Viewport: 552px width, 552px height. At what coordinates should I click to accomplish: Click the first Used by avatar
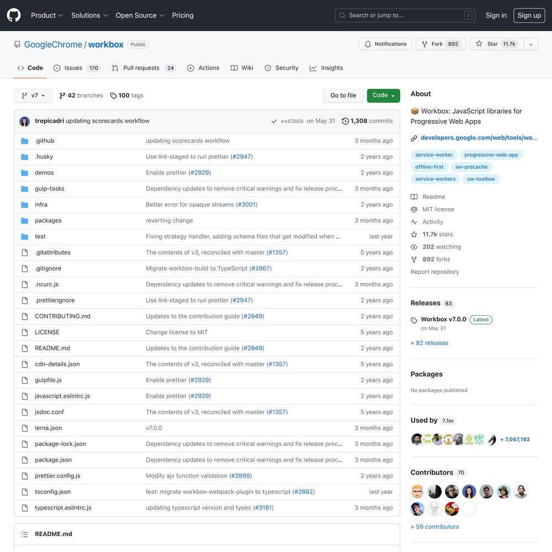[x=417, y=439]
